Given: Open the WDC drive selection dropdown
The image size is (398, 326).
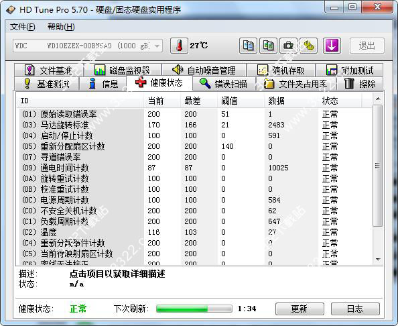Looking at the screenshot, I should (88, 46).
